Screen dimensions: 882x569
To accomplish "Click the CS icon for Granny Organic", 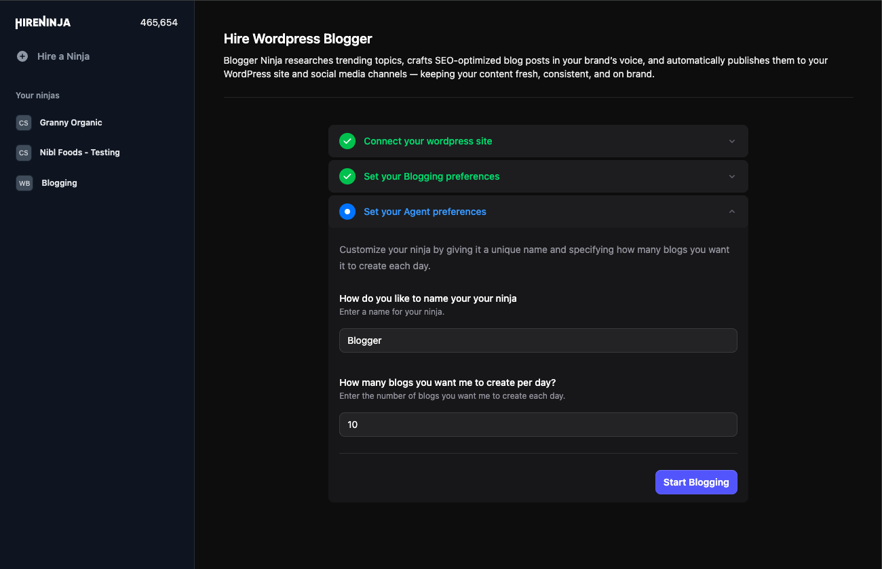I will pyautogui.click(x=23, y=122).
